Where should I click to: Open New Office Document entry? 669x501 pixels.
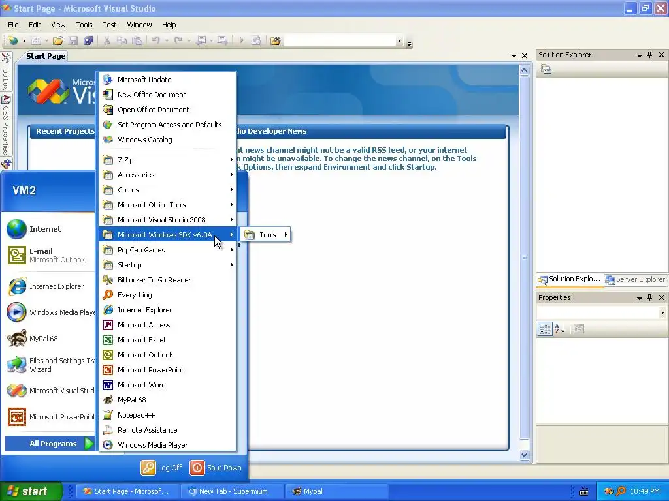click(x=167, y=95)
